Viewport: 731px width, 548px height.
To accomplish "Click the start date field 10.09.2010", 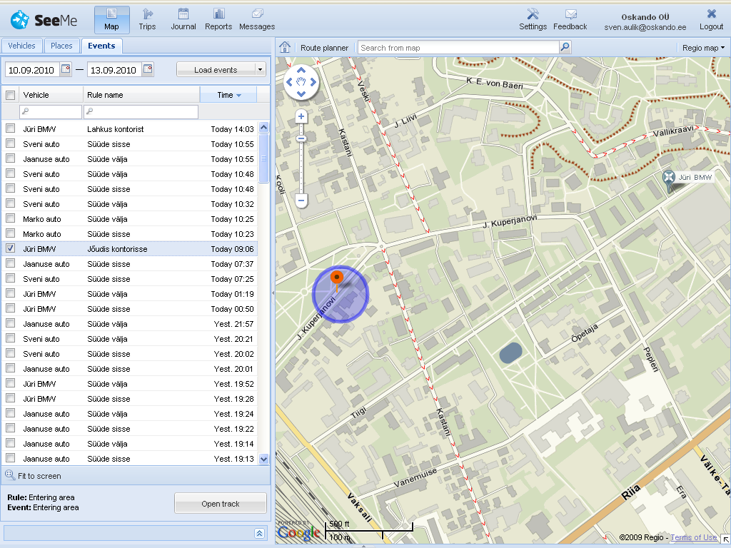I will coord(32,70).
